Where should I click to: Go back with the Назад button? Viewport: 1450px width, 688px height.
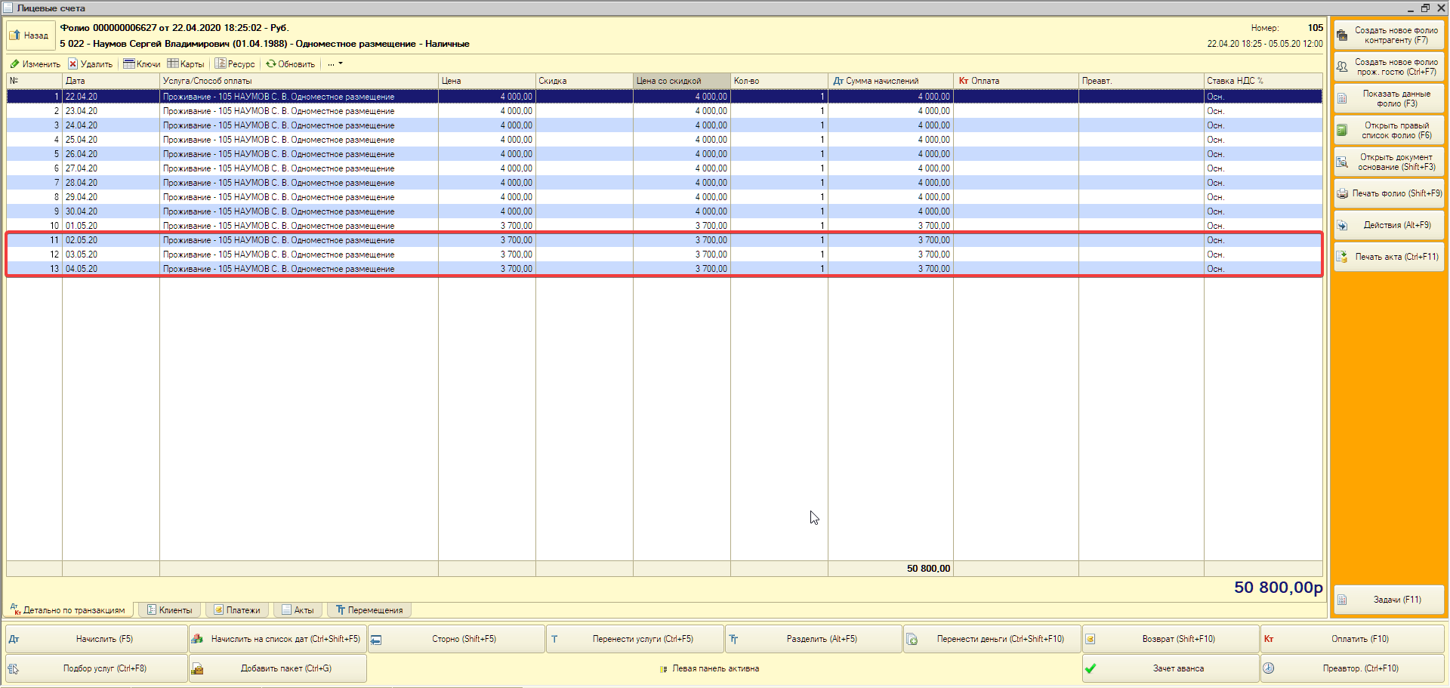(x=29, y=35)
